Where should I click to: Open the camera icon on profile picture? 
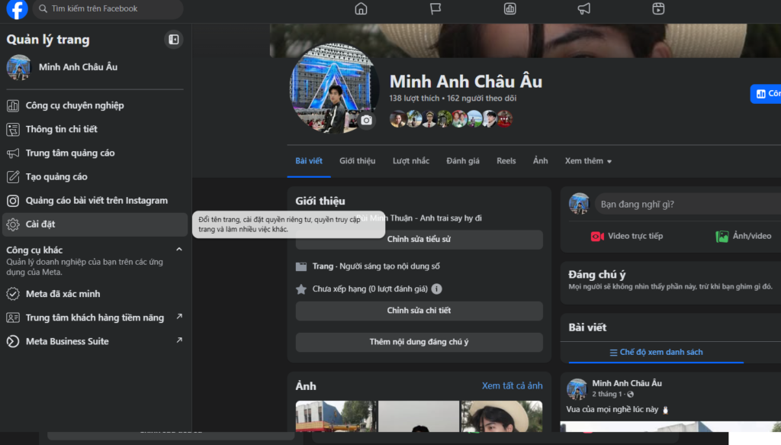point(365,119)
